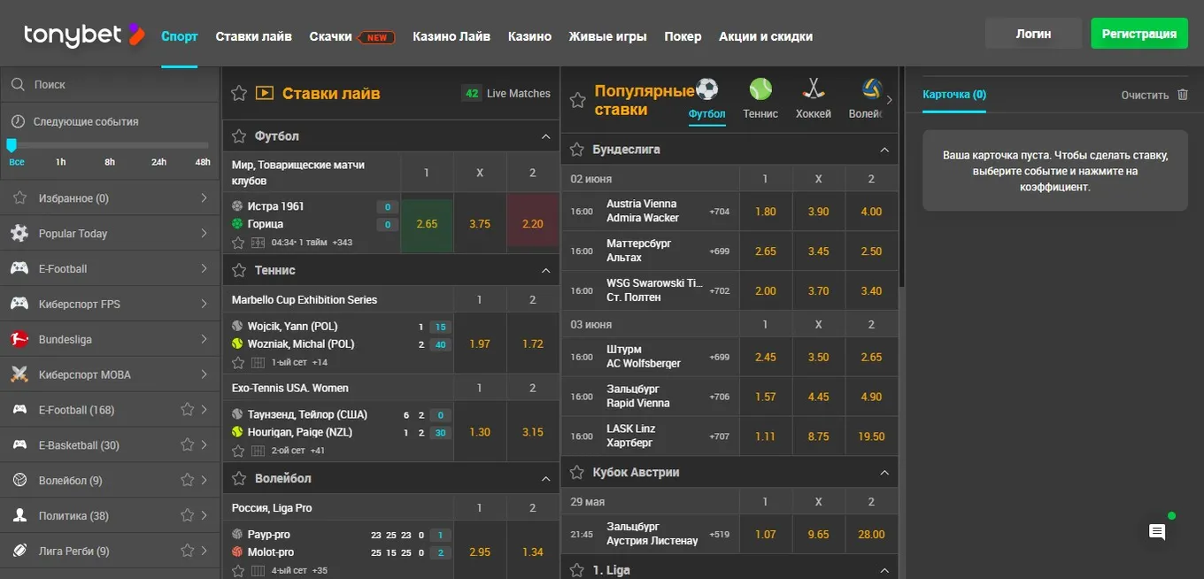
Task: Expand the E-Basketball (30) arrow
Action: click(x=204, y=445)
